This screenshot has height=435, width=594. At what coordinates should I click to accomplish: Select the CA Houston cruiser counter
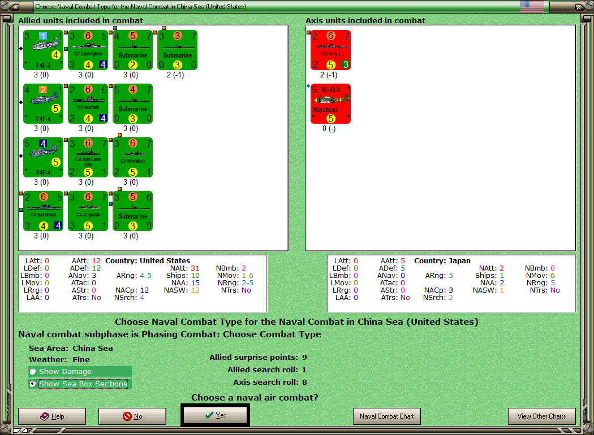(132, 158)
